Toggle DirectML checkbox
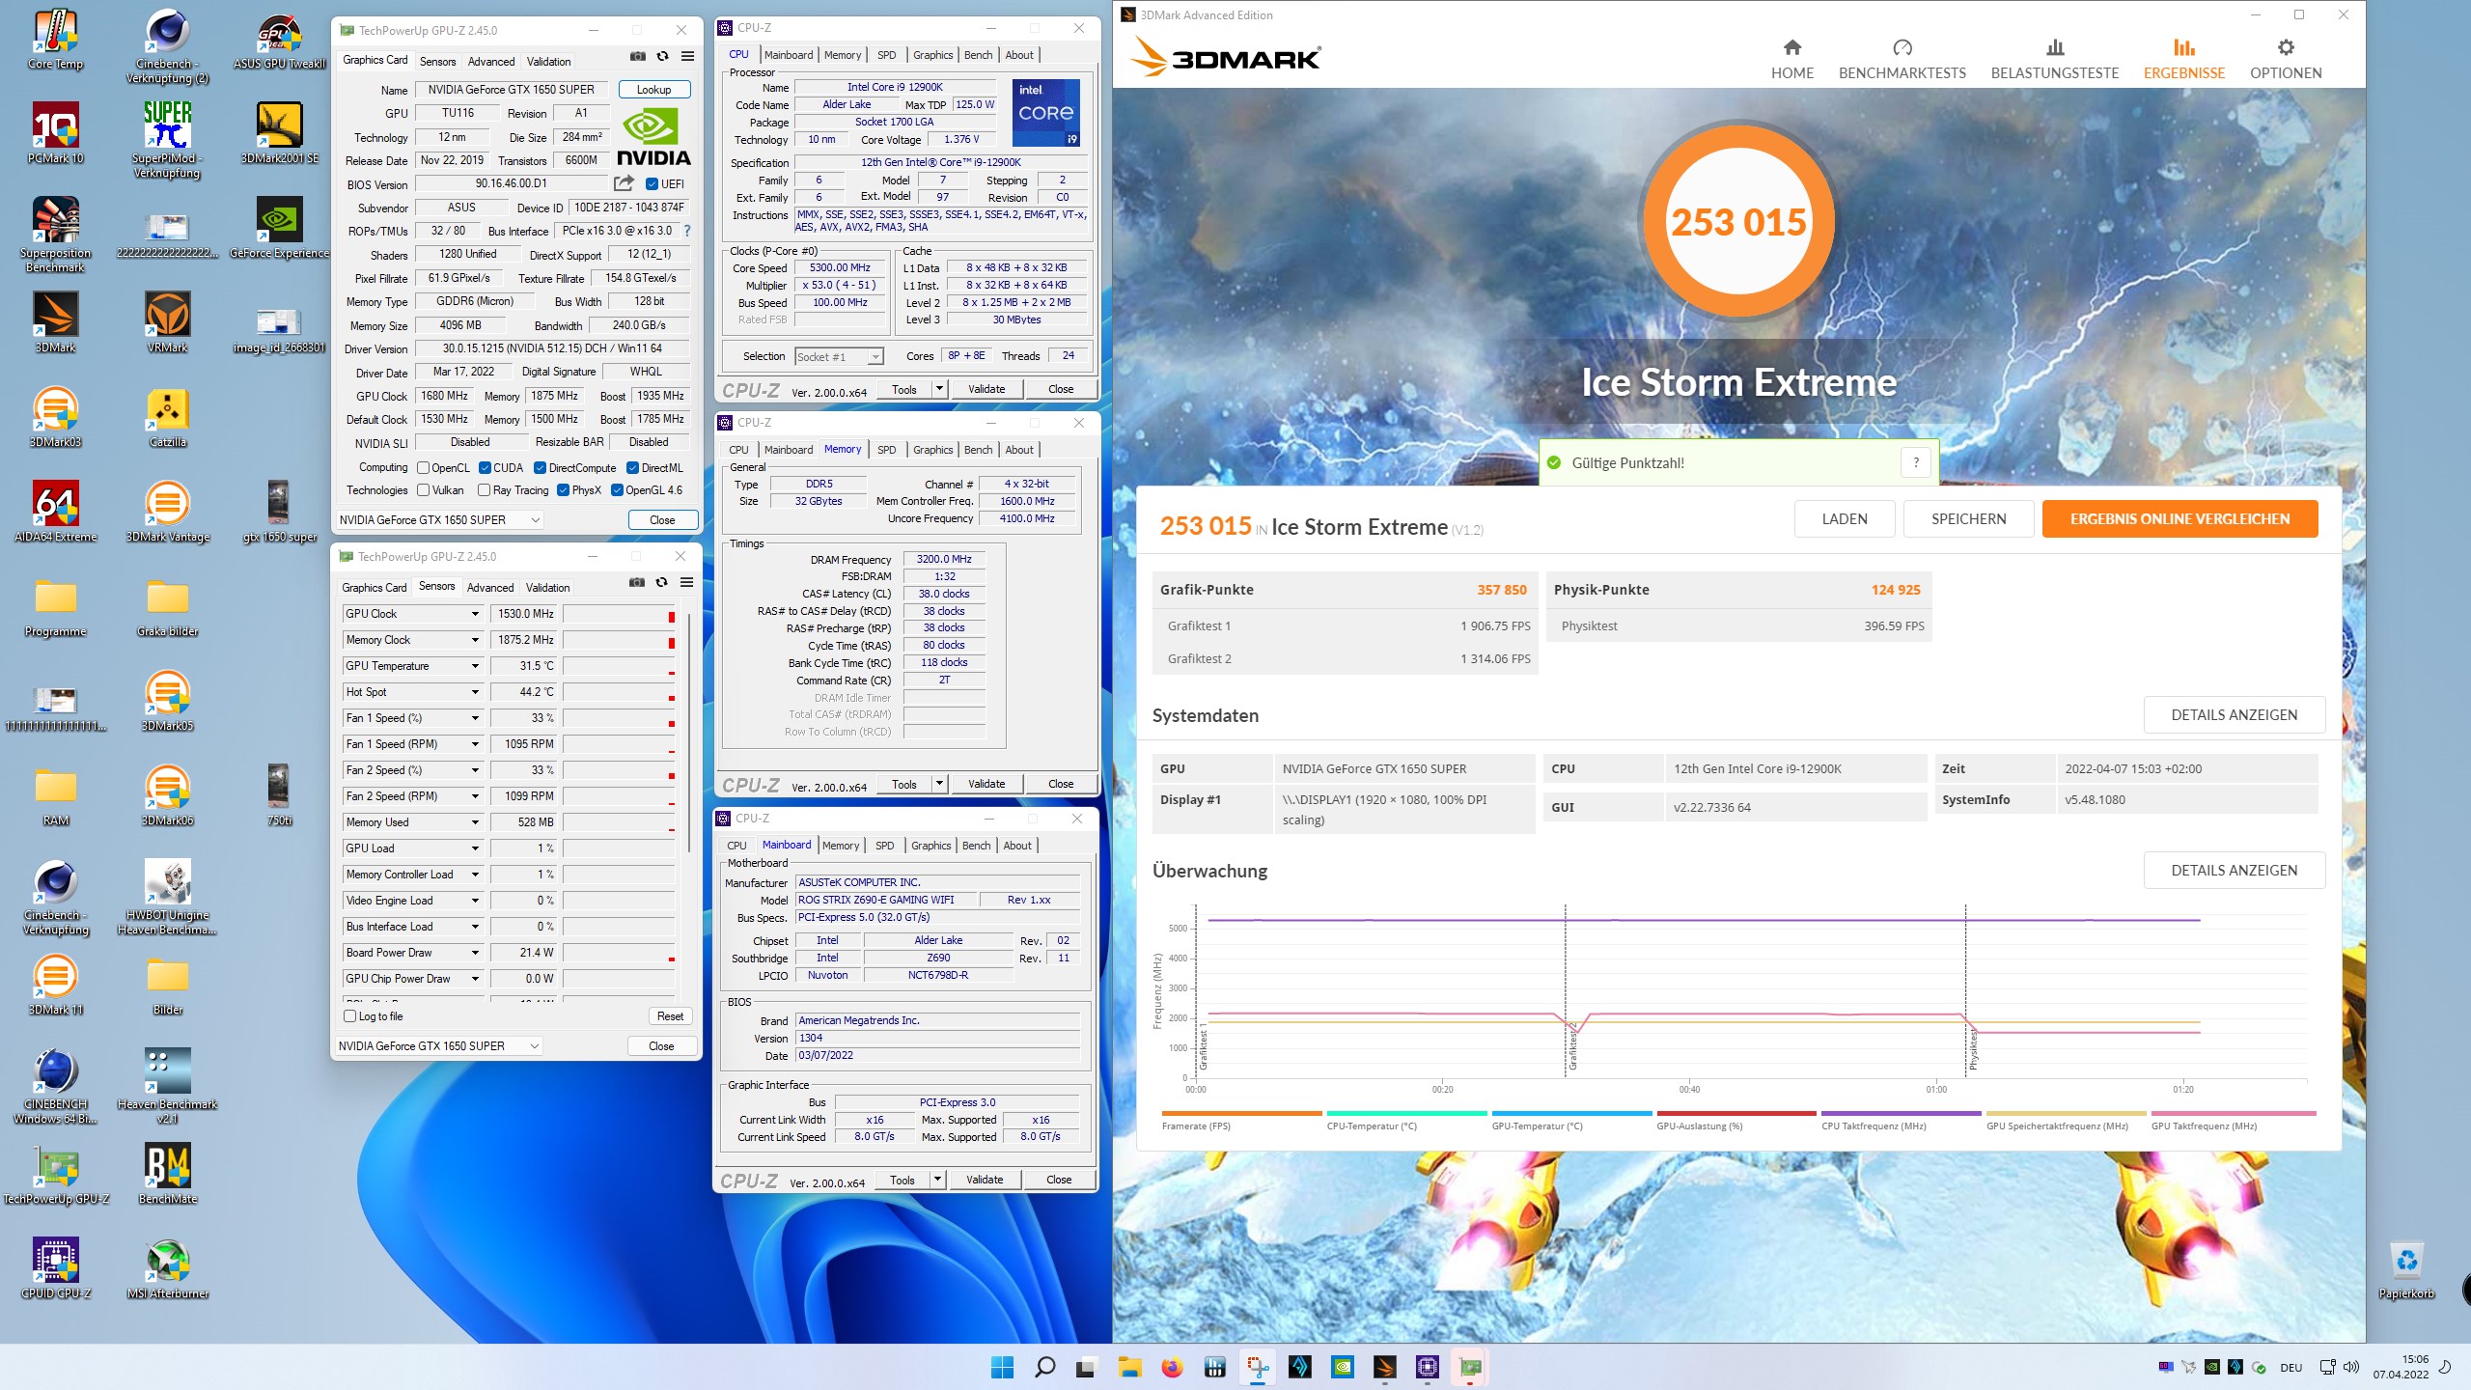Viewport: 2471px width, 1390px height. 632,468
